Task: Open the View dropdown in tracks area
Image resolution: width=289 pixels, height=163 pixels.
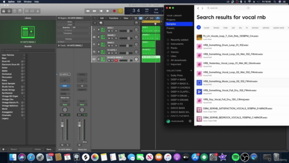Action: pyautogui.click(x=127, y=18)
